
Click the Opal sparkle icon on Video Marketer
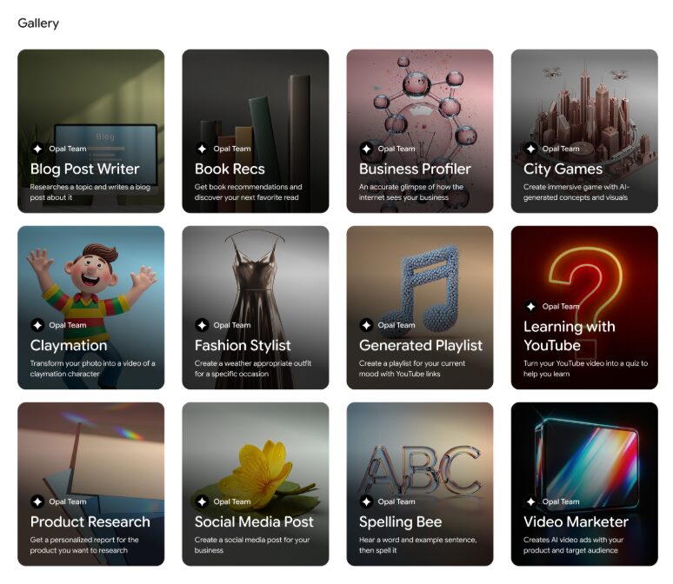(x=530, y=501)
